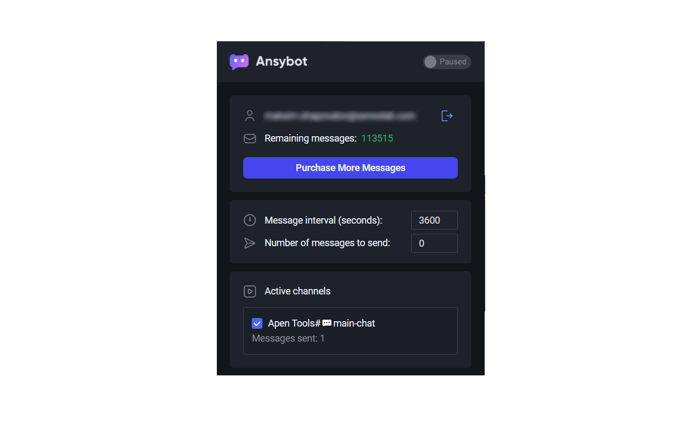This screenshot has height=429, width=687.
Task: Click the Message interval (seconds) label
Action: 324,220
